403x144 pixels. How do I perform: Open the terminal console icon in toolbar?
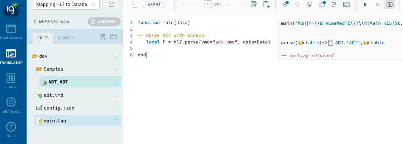346,5
